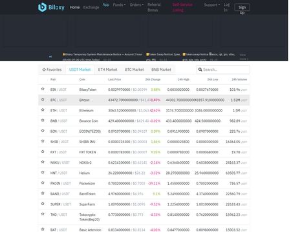Click the Biloxy logo icon
Viewport: 291px width, 232px height.
42,7
